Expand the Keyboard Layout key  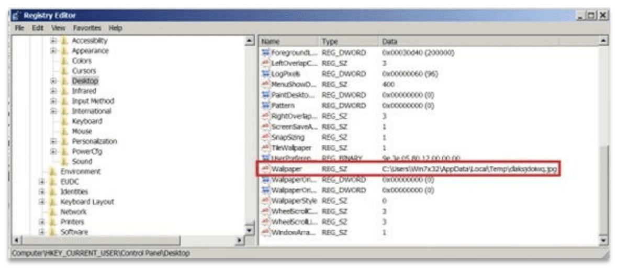tap(42, 202)
